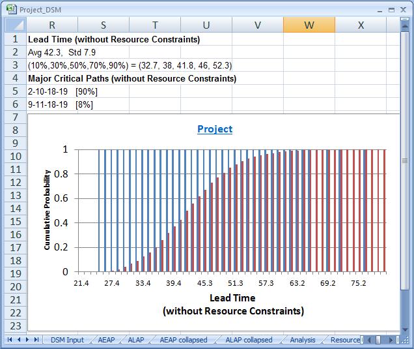This screenshot has width=414, height=349.
Task: Click cell 'Major Critical Paths (without Resource Constraints)'
Action: 132,78
